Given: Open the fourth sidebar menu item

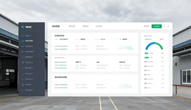Looking at the screenshot, I should click(28, 52).
